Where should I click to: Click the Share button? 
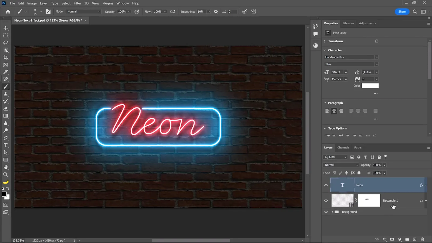(x=402, y=12)
